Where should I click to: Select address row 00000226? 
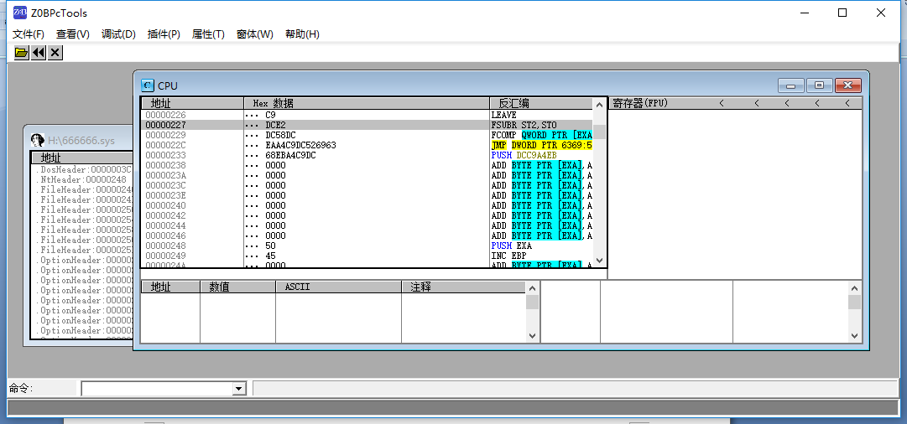pos(165,115)
